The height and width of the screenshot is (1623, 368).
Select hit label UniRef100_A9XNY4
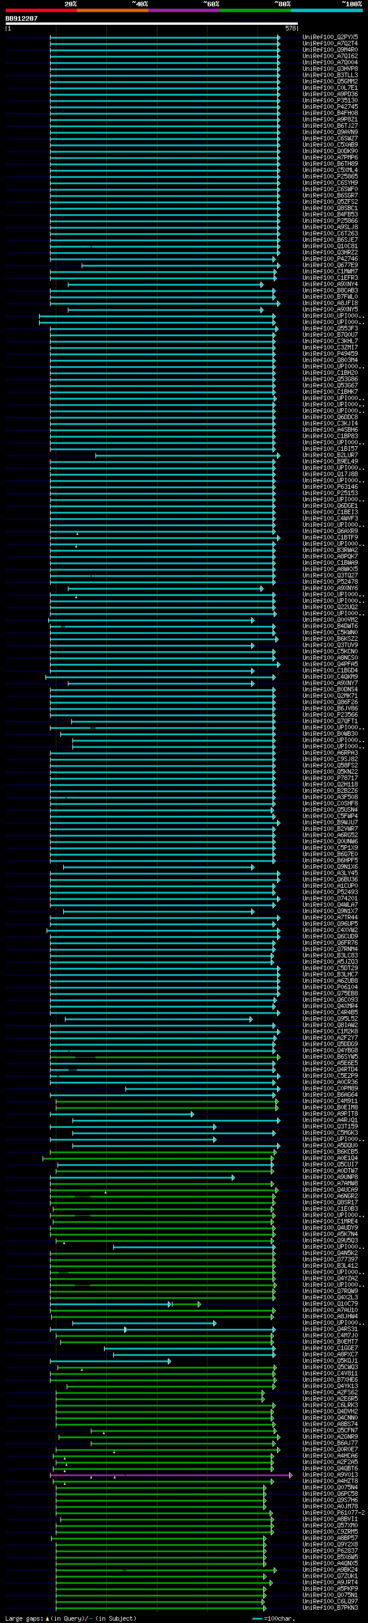tap(330, 284)
